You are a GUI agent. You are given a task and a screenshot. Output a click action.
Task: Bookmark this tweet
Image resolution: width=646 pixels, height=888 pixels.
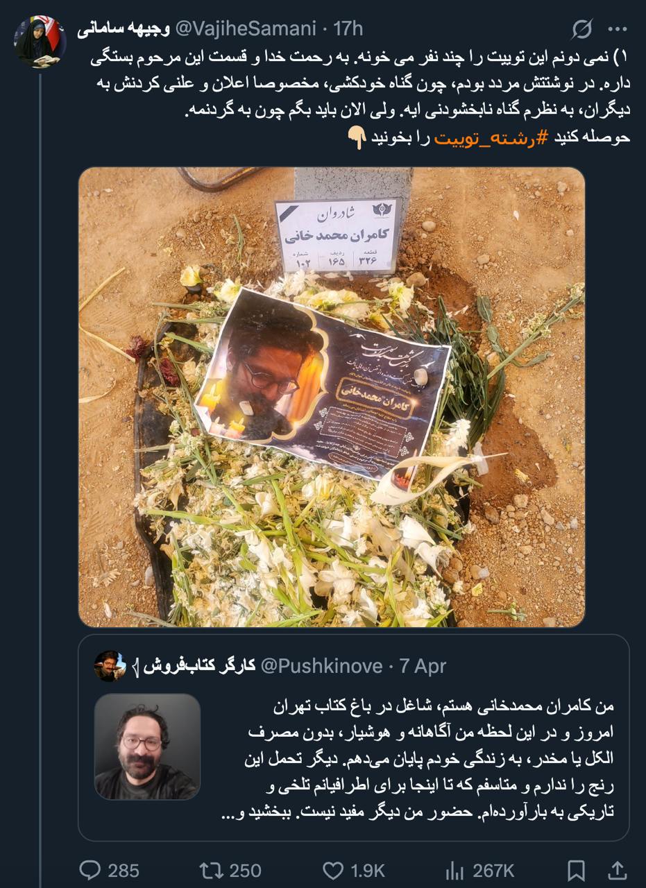tap(576, 870)
